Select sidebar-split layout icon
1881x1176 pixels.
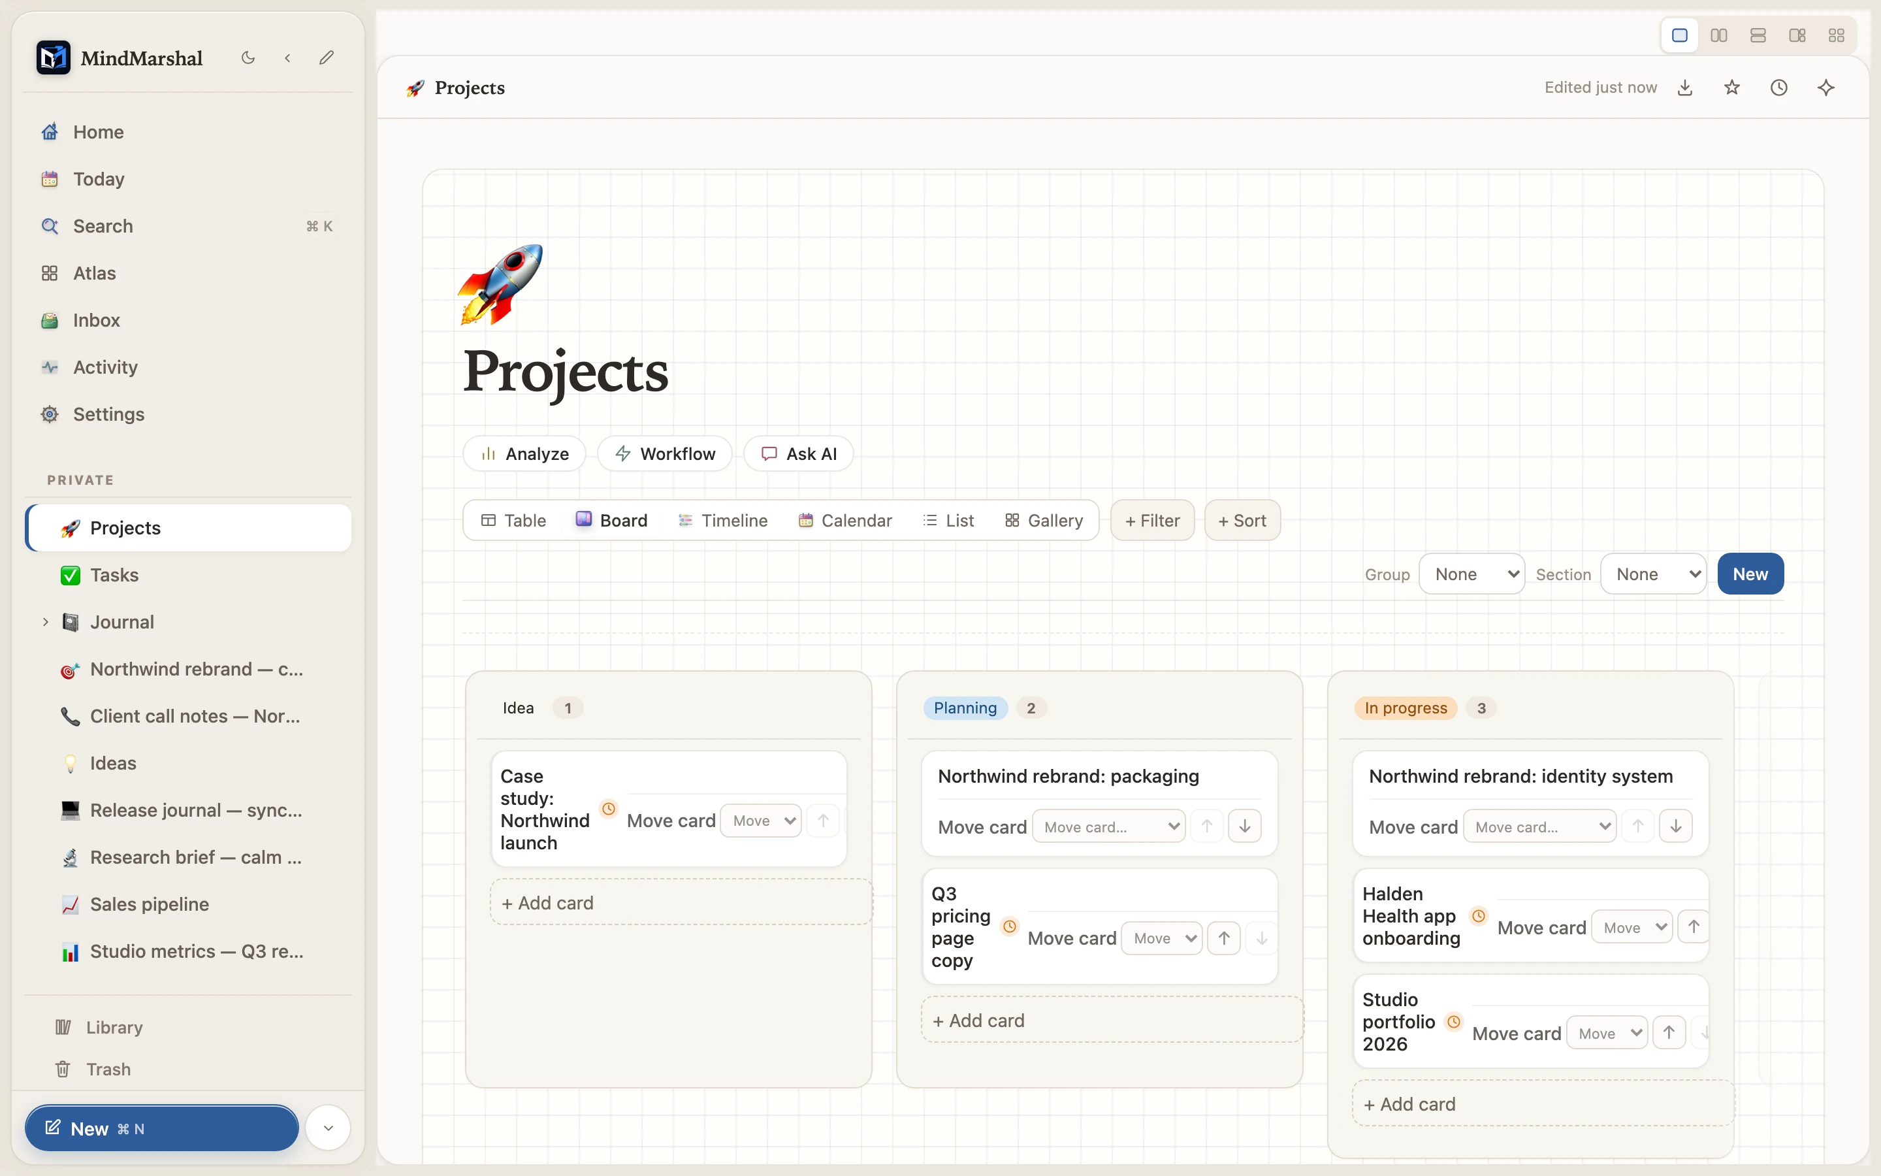pyautogui.click(x=1797, y=36)
